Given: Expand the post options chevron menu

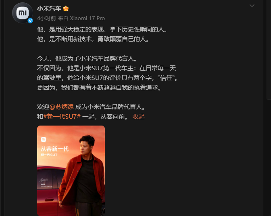Looking at the screenshot, I should 252,6.
